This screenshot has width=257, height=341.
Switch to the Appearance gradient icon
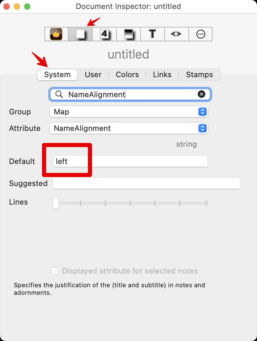[x=128, y=34]
